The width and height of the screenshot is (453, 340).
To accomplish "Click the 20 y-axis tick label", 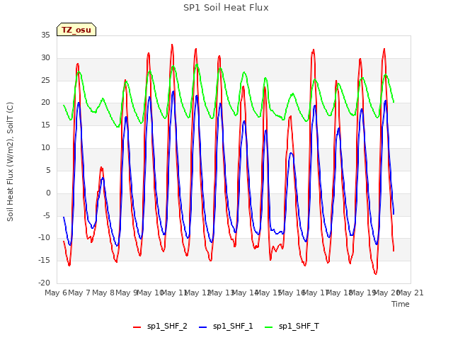I will pos(45,102).
